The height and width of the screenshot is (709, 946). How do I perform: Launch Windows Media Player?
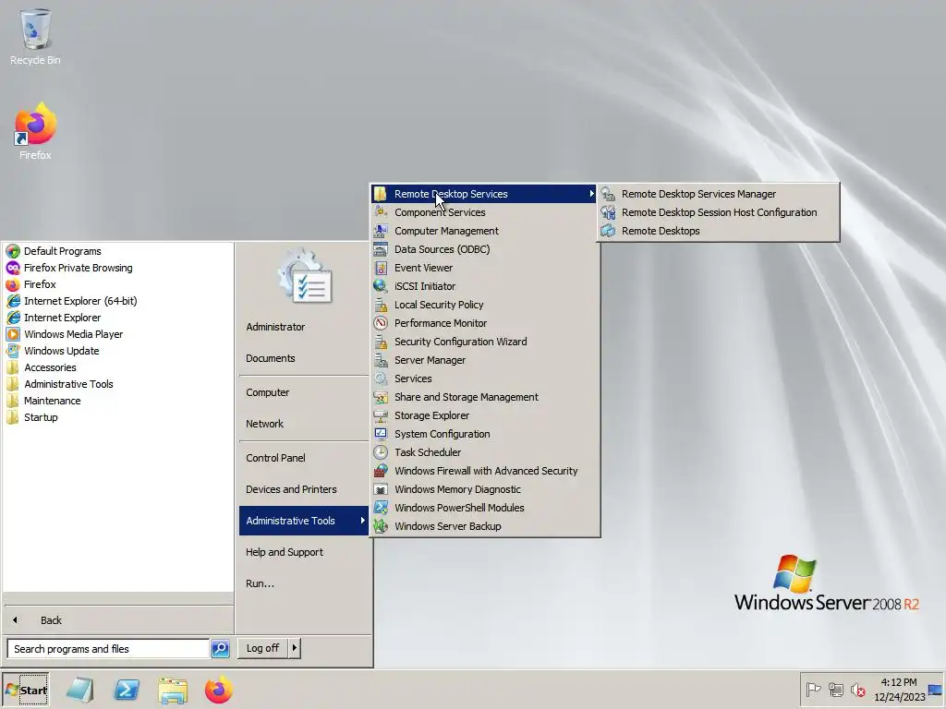pyautogui.click(x=117, y=334)
